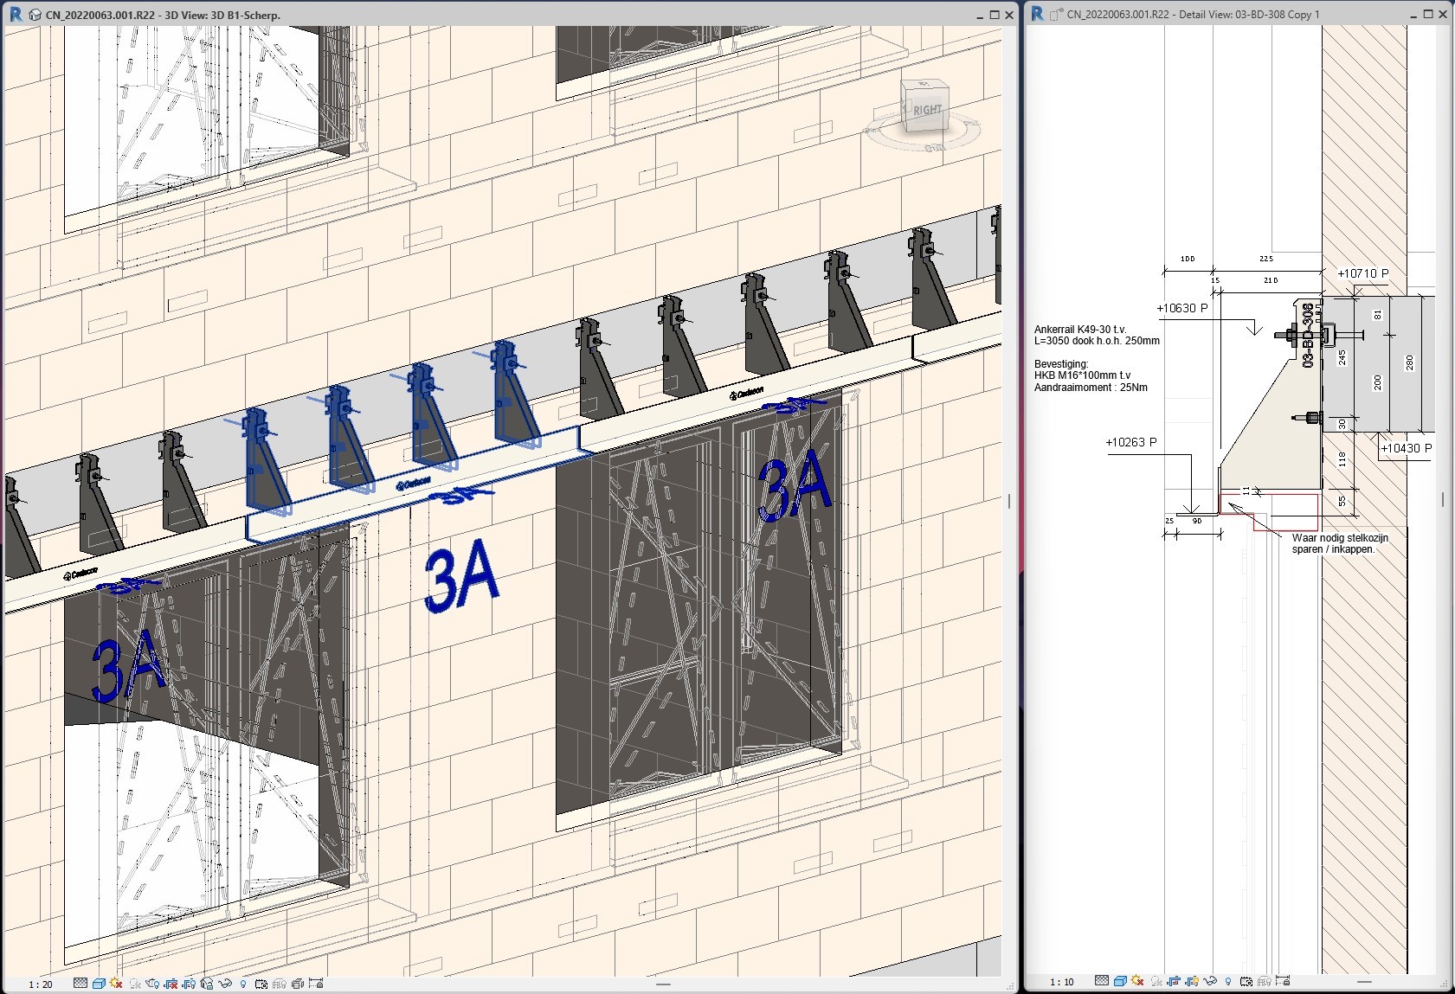Click the top face of the ViewCube
The width and height of the screenshot is (1455, 994).
(x=923, y=86)
